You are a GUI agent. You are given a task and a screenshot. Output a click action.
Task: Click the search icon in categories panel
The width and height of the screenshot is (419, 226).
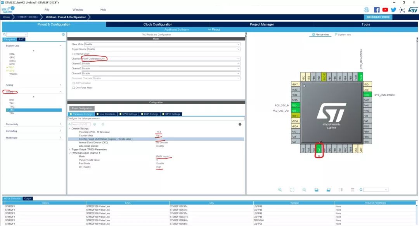pyautogui.click(x=4, y=35)
